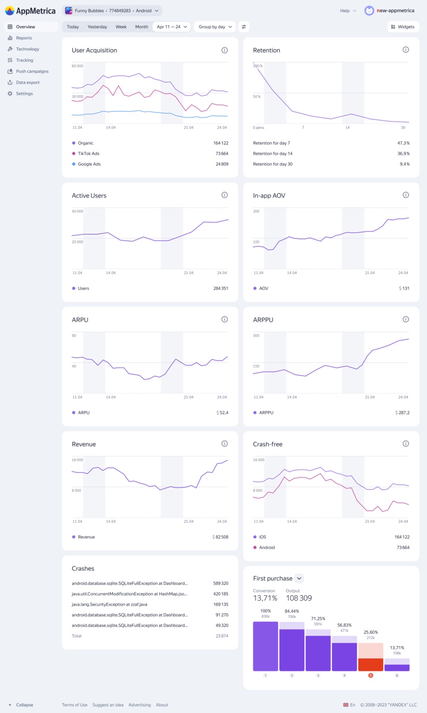Click the info icon on the Crash-free widget
The image size is (427, 713).
[x=406, y=444]
